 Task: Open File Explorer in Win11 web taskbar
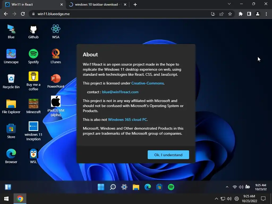pyautogui.click(x=136, y=187)
